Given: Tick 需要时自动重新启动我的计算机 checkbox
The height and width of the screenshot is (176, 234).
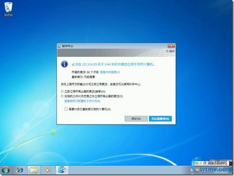Looking at the screenshot, I should coord(66,109).
